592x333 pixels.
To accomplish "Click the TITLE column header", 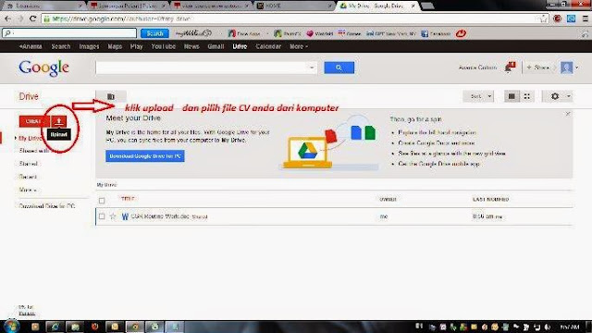I will tap(128, 199).
